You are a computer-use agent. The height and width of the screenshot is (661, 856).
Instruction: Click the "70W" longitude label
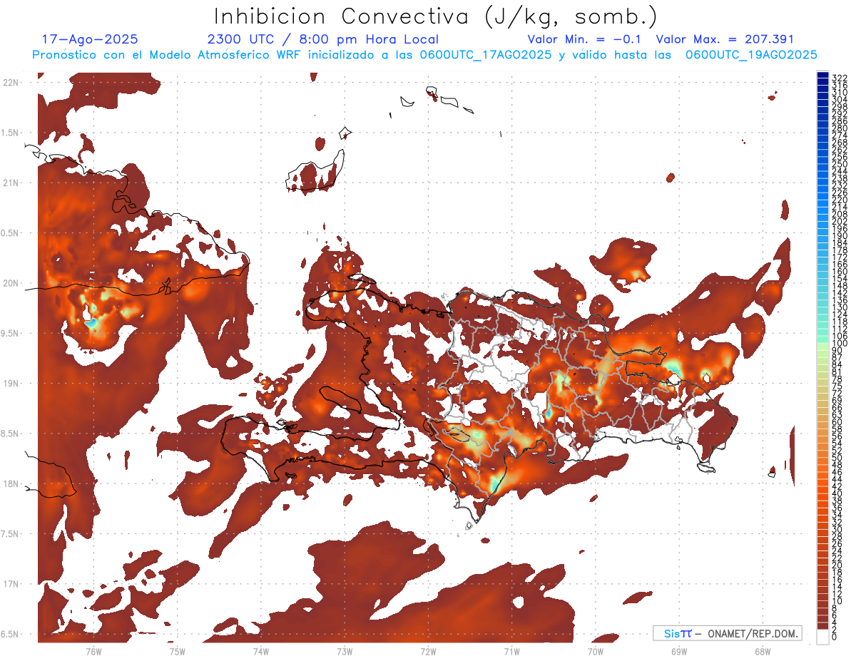[595, 651]
